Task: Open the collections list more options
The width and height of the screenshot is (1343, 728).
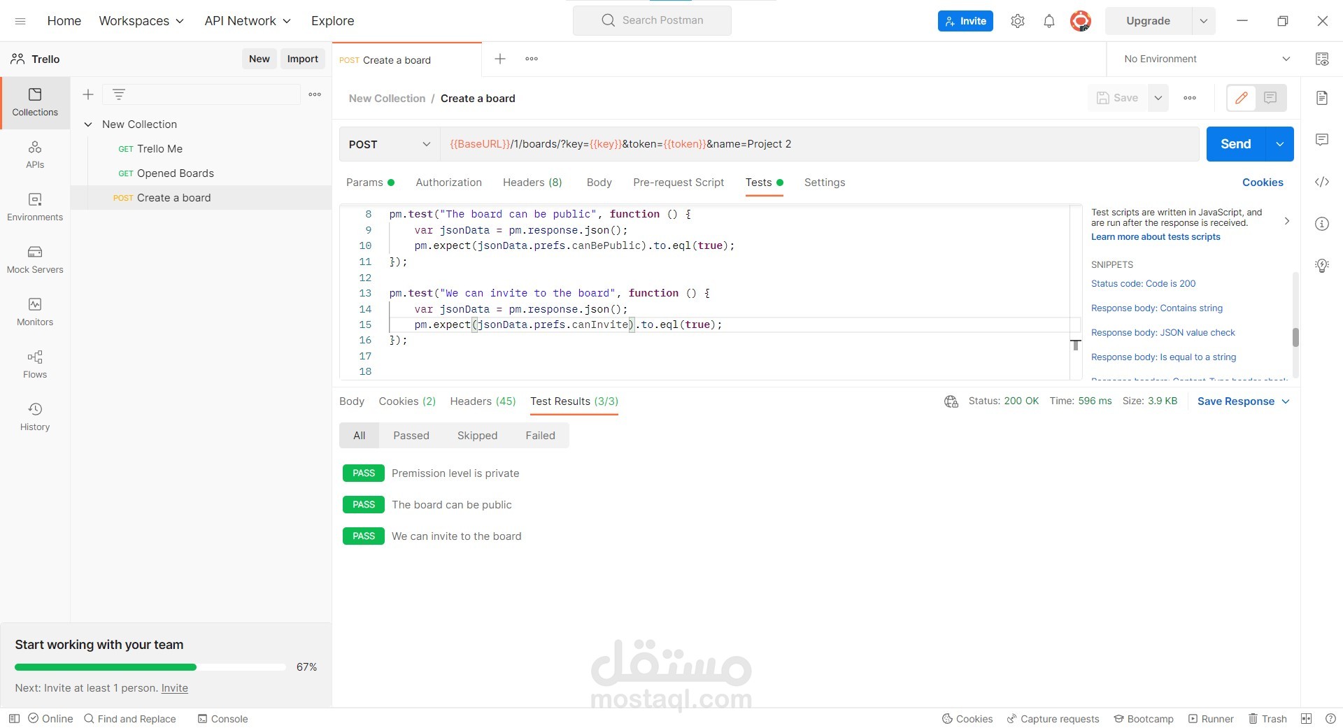Action: tap(315, 94)
